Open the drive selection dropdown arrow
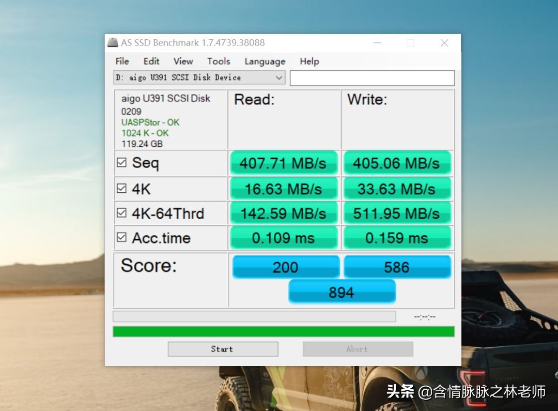This screenshot has height=411, width=558. click(x=279, y=78)
